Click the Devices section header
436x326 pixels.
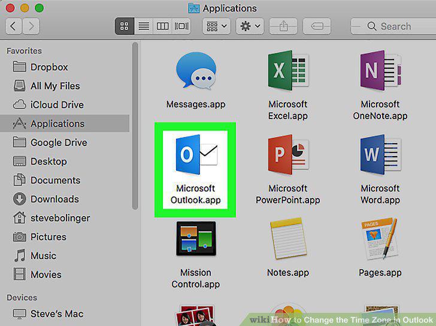(x=22, y=298)
